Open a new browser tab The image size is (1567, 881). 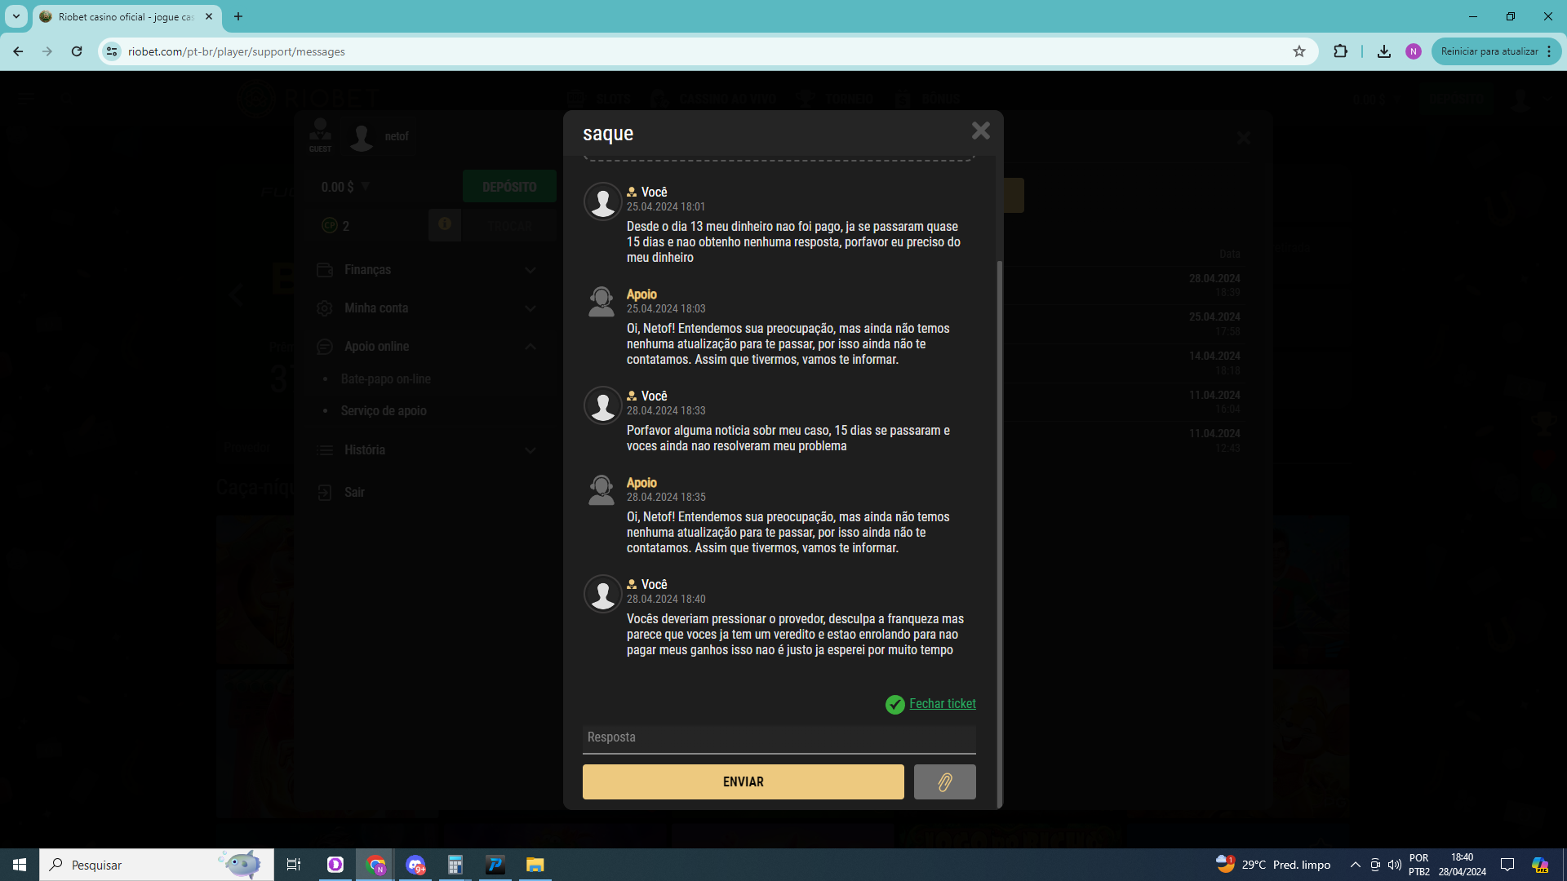(x=238, y=16)
